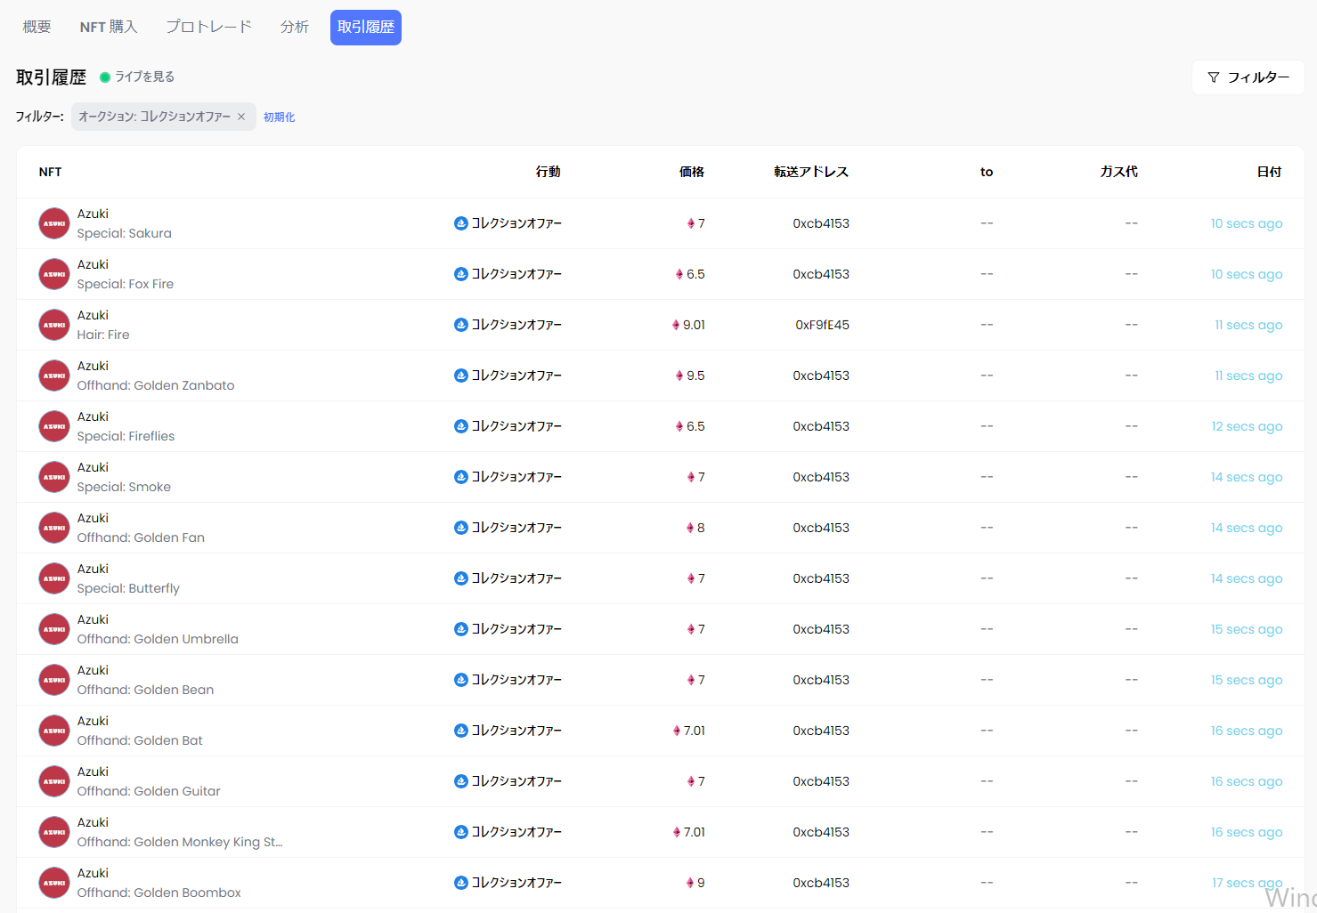This screenshot has height=913, width=1317.
Task: Click the Azuki avatar for Offhand: Golden Fan
Action: (x=54, y=528)
